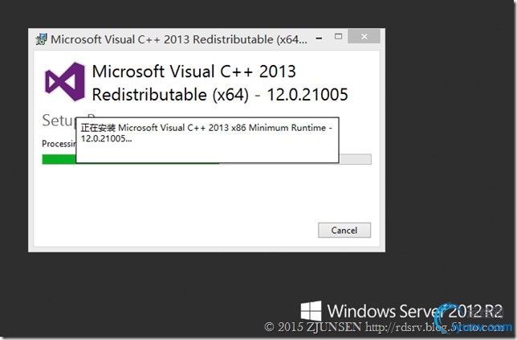Click the window title 'Microsoft Visual C++ 2013 Redistributable'
Screen dimensions: 517x340
(x=179, y=39)
